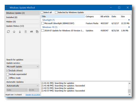Click the 1:41:41 PM log entry
The image size is (137, 102).
58,83
